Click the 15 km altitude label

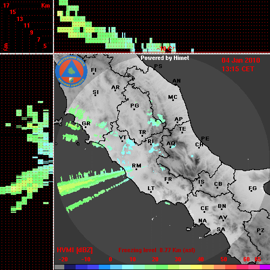13,12
